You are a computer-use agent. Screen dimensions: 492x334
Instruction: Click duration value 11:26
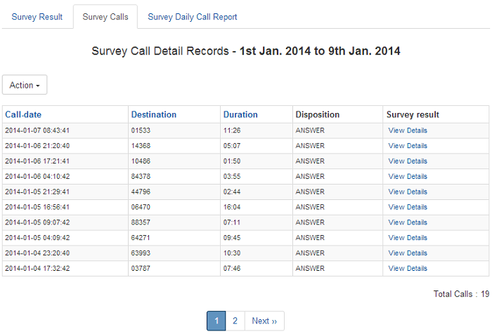tap(232, 131)
